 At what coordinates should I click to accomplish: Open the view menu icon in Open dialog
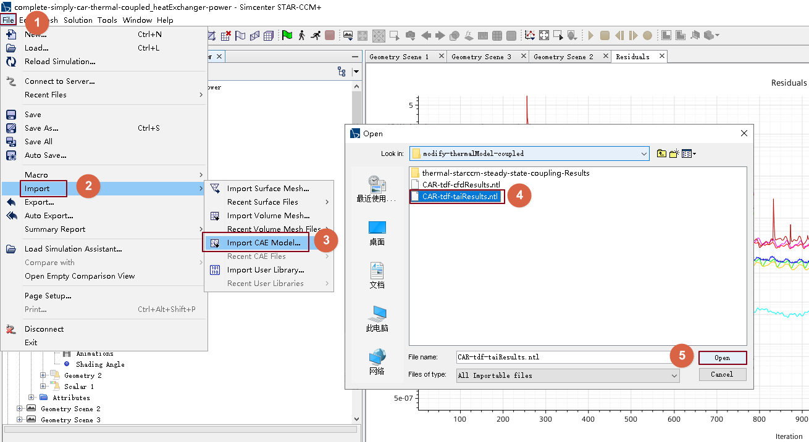click(689, 153)
